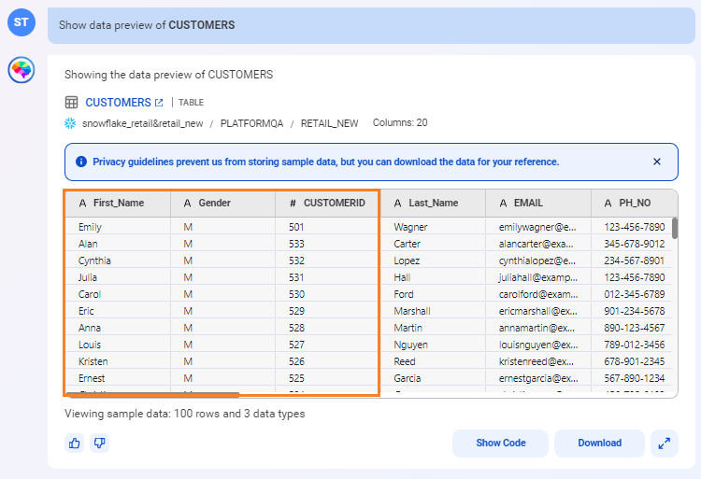Click the louisnguyen@ex... email cell
This screenshot has height=479, width=701.
[538, 345]
